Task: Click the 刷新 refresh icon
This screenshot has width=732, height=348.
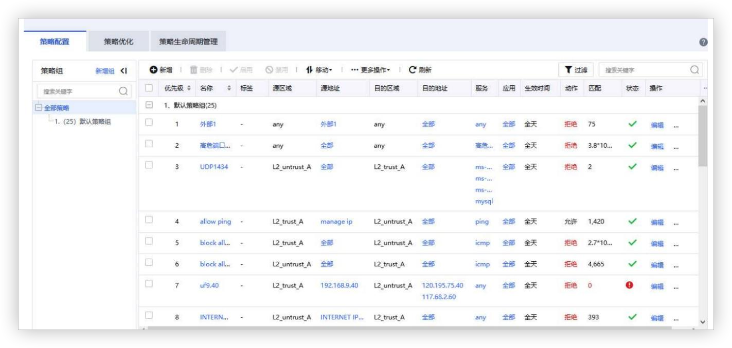Action: [x=413, y=70]
